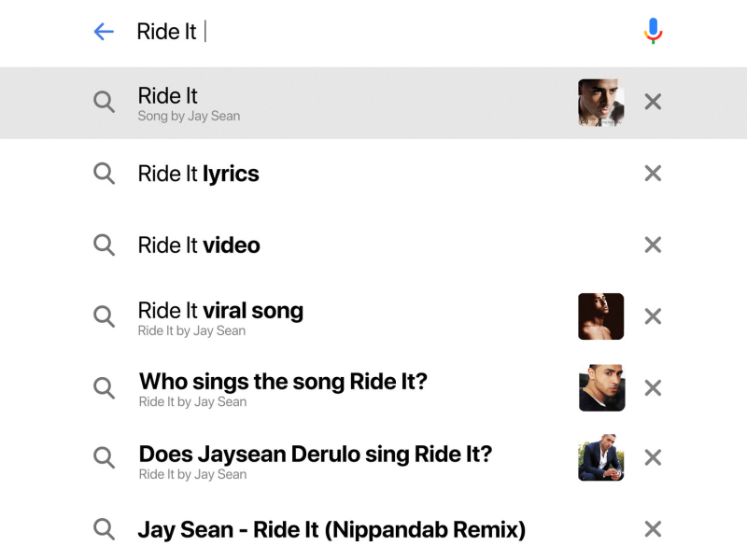Dismiss the 'Ride It video' suggestion
The width and height of the screenshot is (747, 560).
coord(652,245)
